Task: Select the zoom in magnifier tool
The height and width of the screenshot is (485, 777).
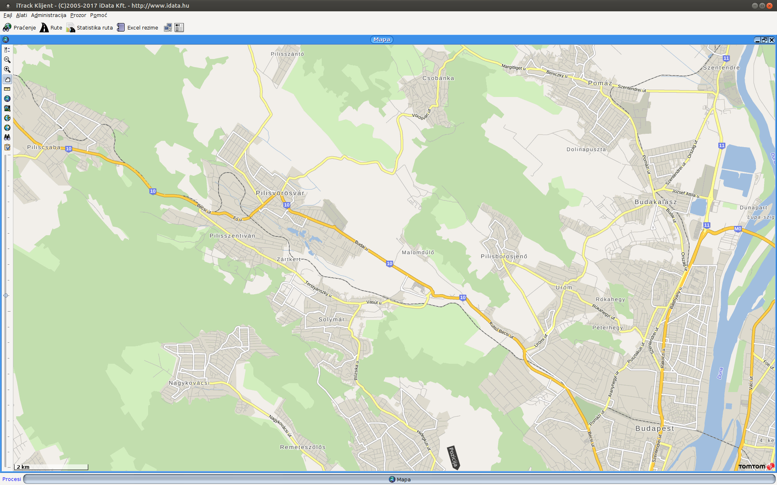Action: (7, 70)
